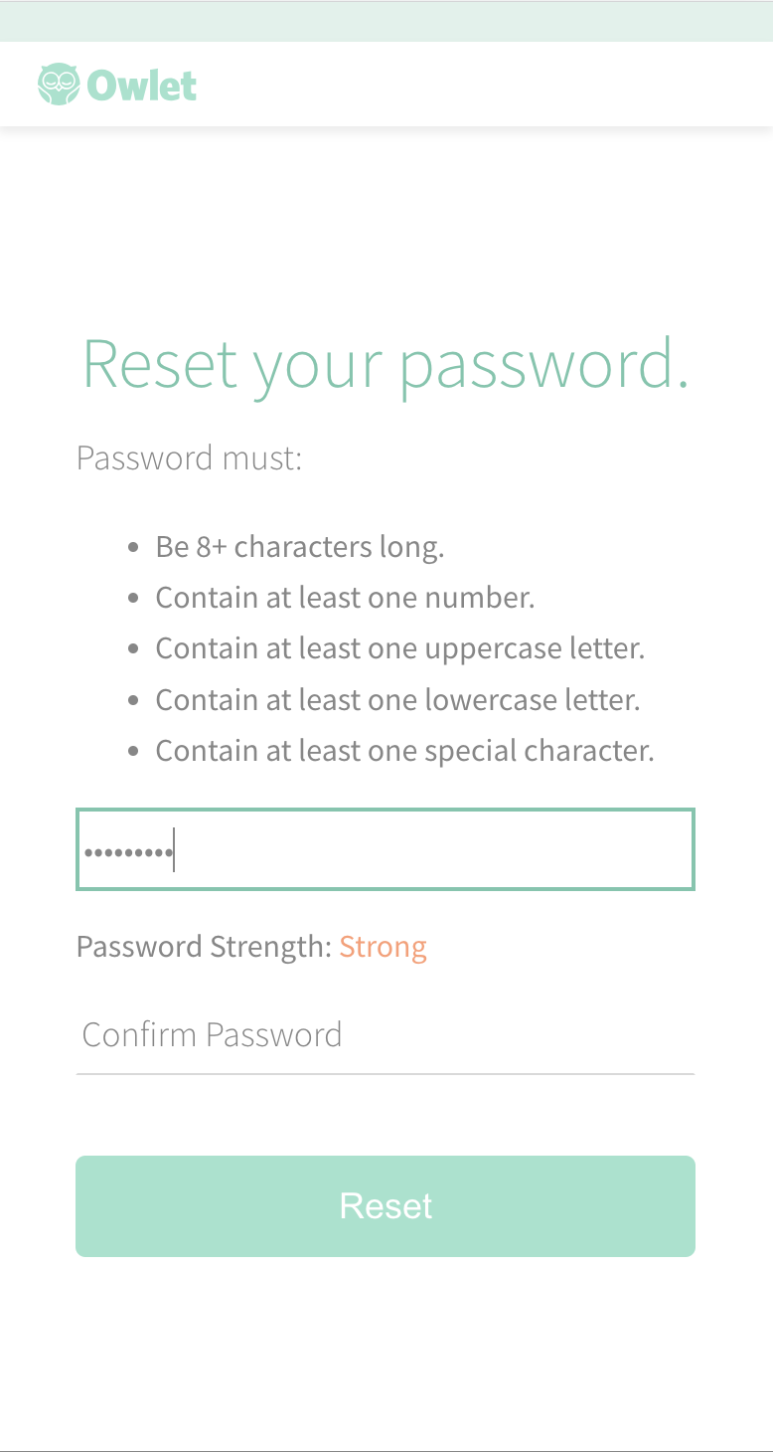
Task: Select the Owlet wordmark in the header
Action: click(142, 84)
